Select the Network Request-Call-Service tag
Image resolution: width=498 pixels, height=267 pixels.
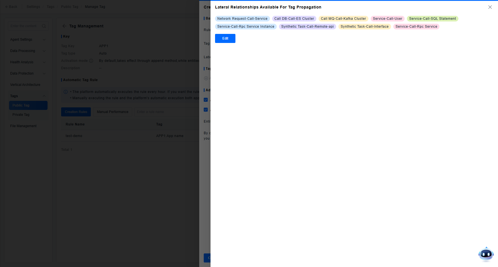tap(242, 19)
